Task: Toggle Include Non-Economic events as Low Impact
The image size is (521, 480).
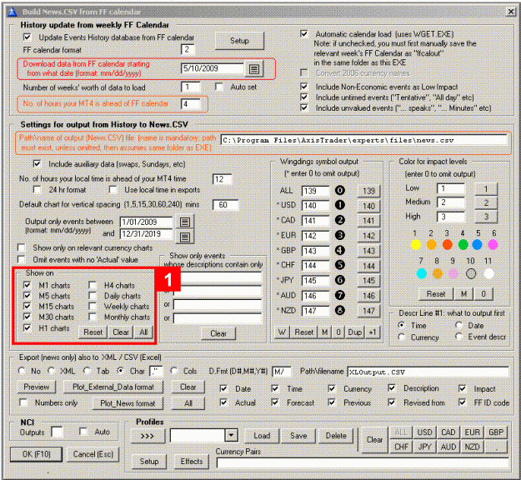Action: click(303, 87)
